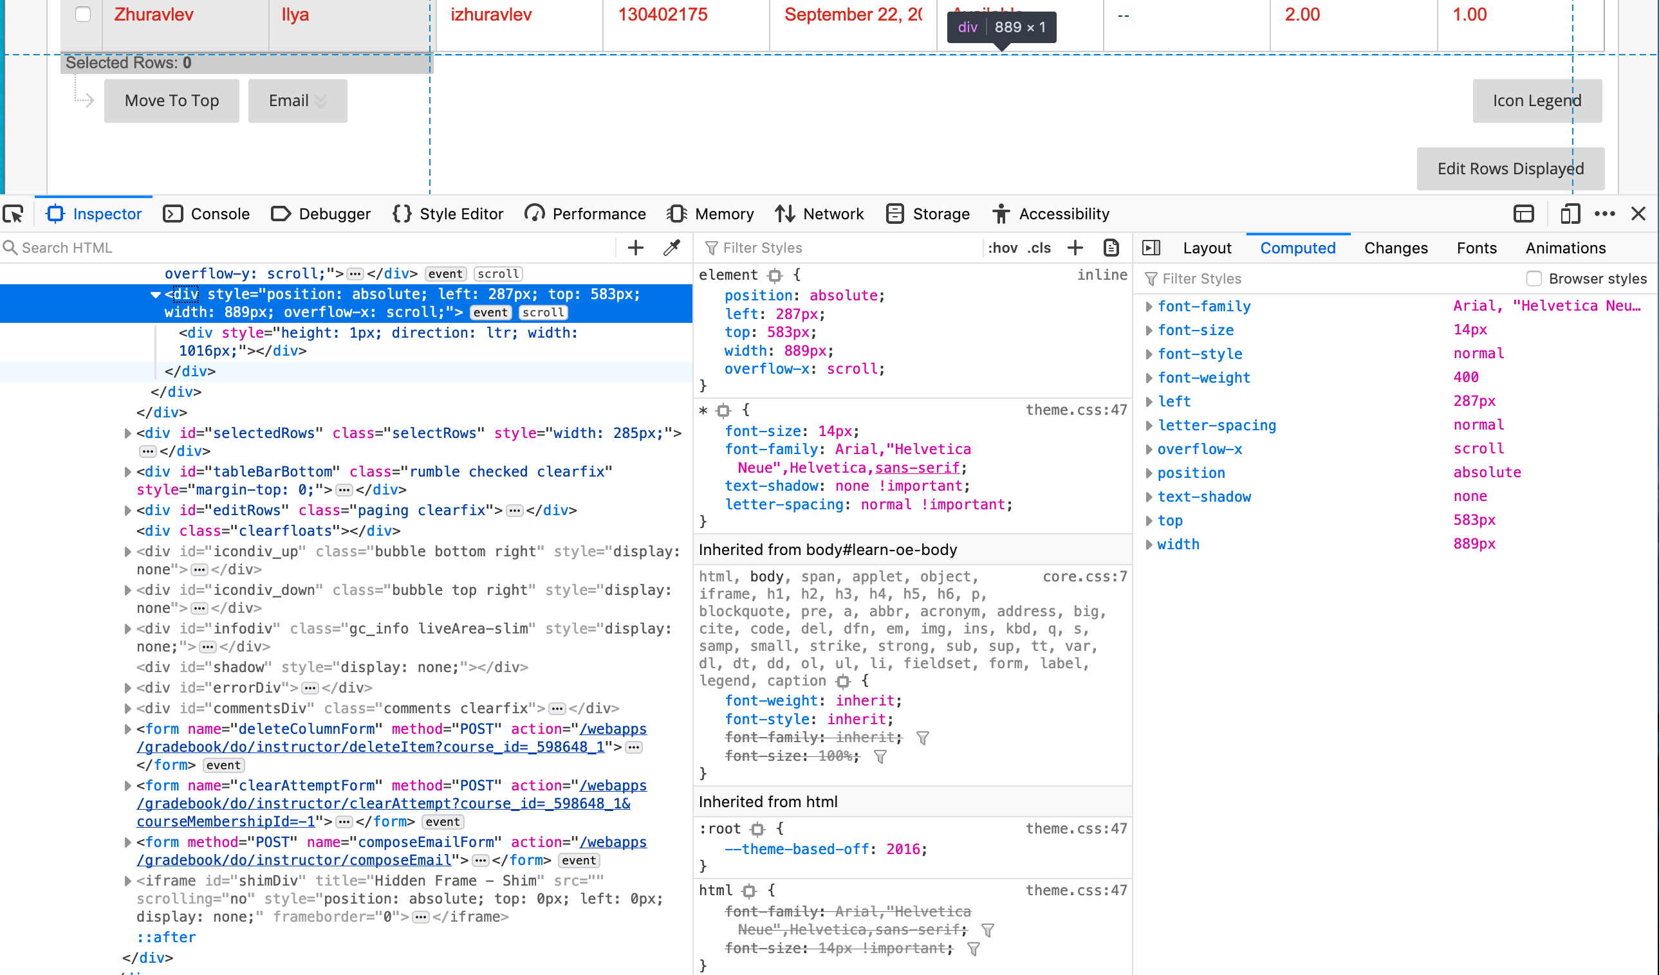Open the DevTools customize menu (…)

pos(1606,214)
